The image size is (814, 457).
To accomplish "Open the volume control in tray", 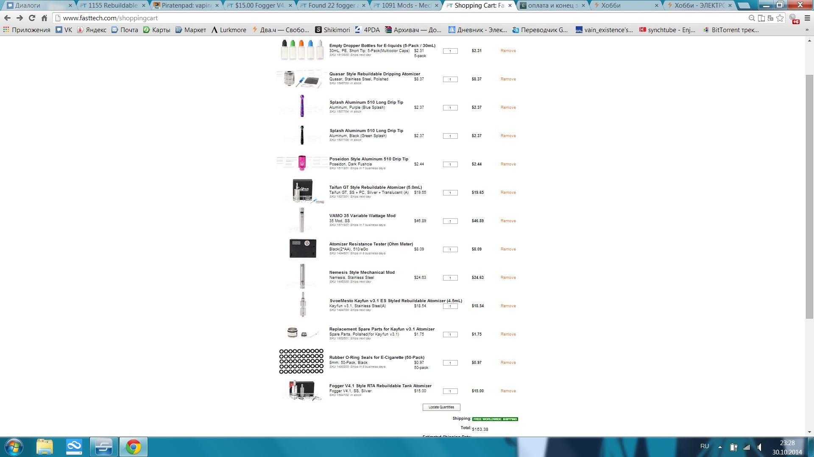I will point(760,447).
